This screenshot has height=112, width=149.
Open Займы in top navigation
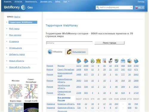point(58,1)
